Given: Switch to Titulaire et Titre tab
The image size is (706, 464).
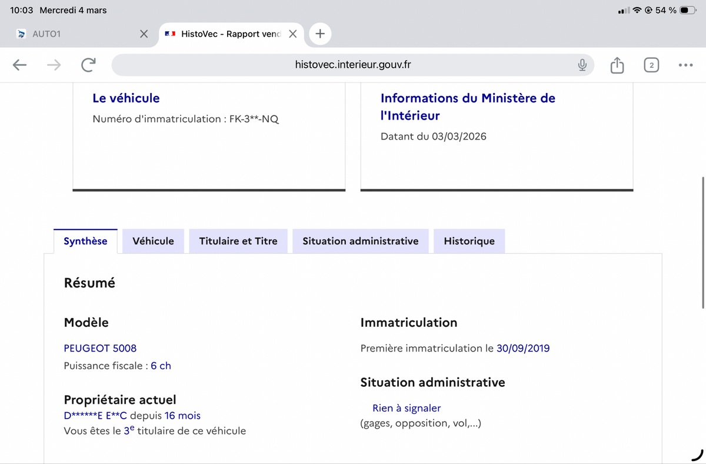Looking at the screenshot, I should tap(238, 241).
